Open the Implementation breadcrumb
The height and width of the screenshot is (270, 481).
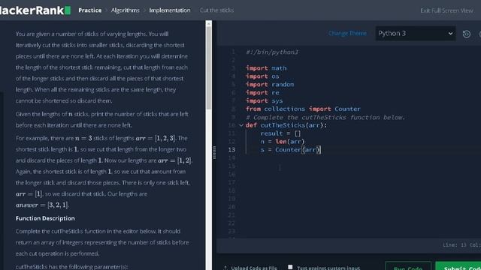pyautogui.click(x=170, y=10)
